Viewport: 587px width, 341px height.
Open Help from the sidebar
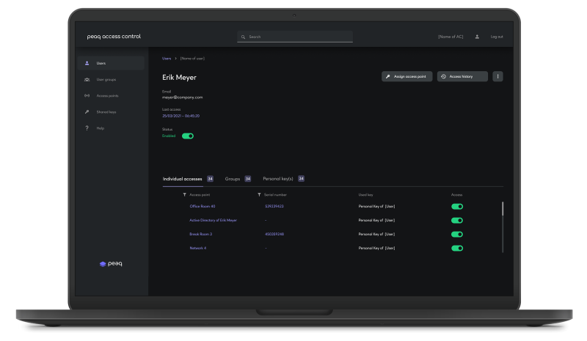[x=101, y=128]
